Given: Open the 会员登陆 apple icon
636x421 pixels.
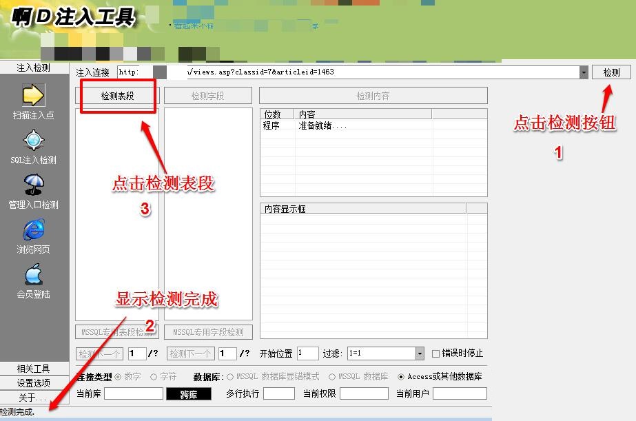Looking at the screenshot, I should (33, 274).
